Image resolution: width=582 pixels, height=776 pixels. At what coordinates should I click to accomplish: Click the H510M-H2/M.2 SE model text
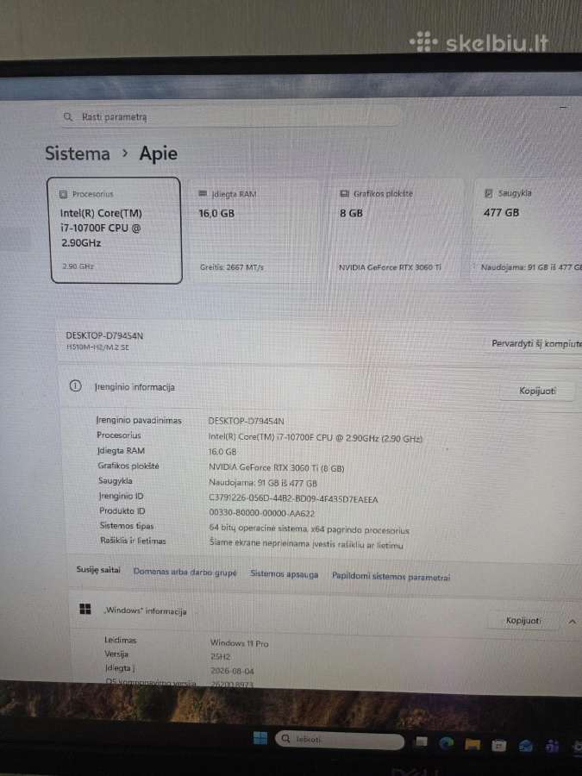click(97, 347)
